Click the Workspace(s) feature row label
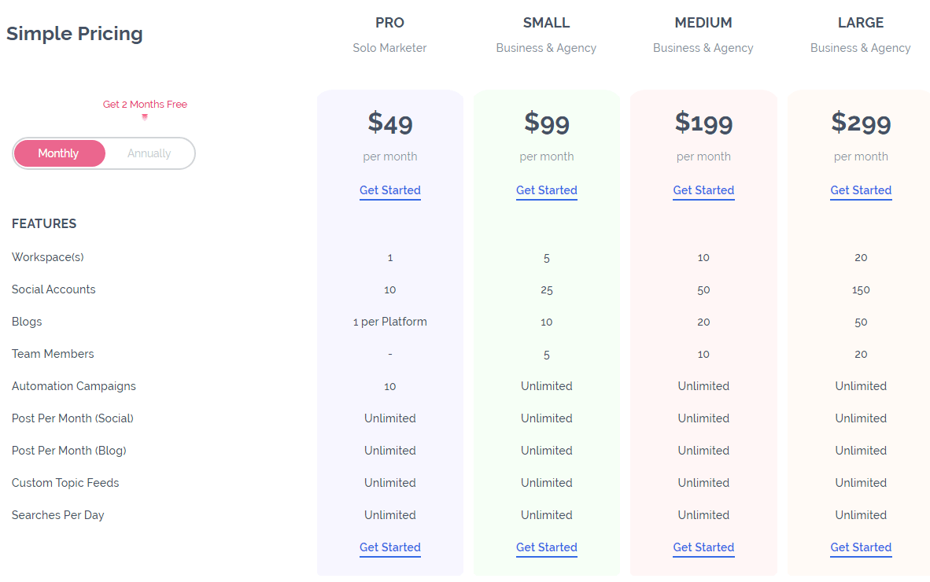Screen dimensions: 930x582 tap(48, 257)
